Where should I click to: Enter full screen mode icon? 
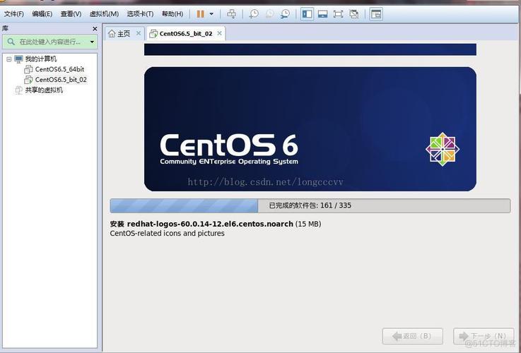coord(338,14)
